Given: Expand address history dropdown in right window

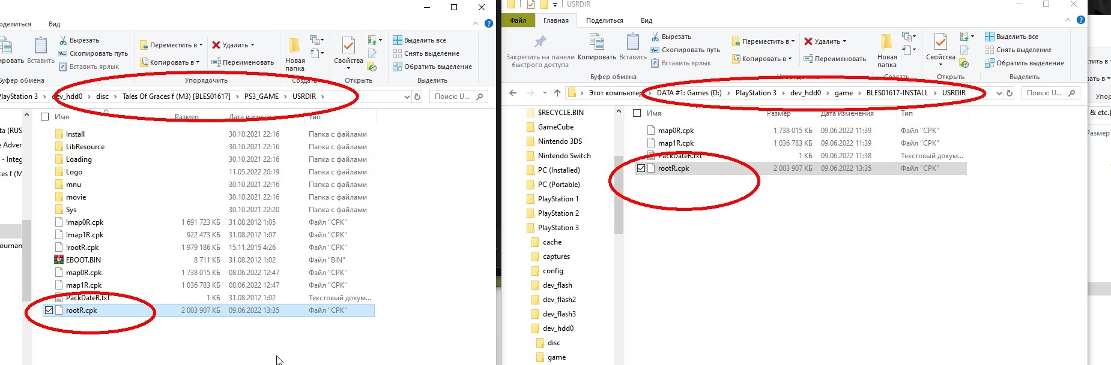Looking at the screenshot, I should (999, 93).
